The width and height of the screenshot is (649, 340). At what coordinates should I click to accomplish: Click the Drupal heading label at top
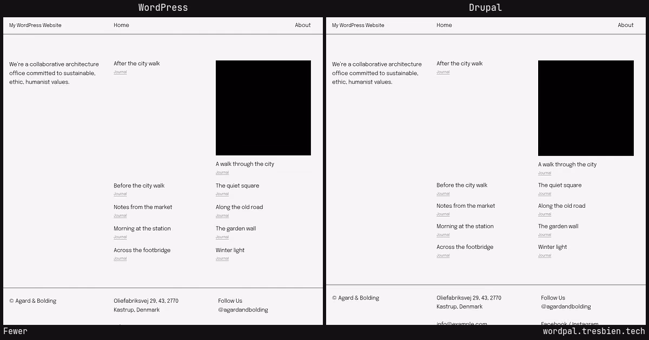[x=485, y=8]
